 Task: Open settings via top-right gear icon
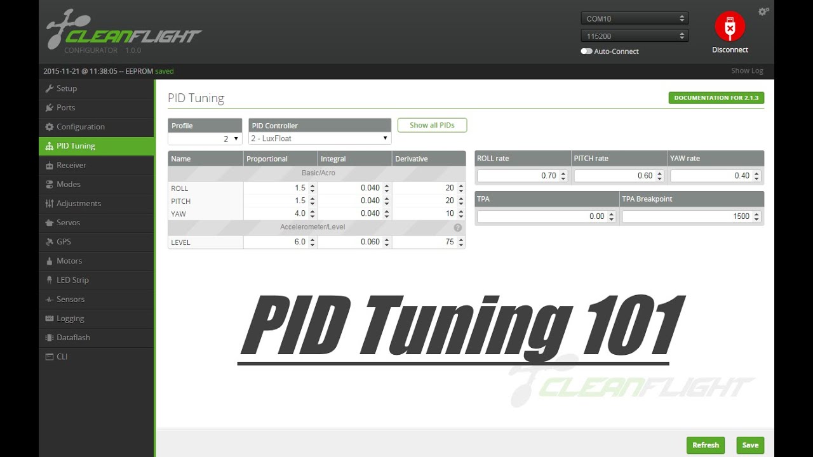click(763, 11)
